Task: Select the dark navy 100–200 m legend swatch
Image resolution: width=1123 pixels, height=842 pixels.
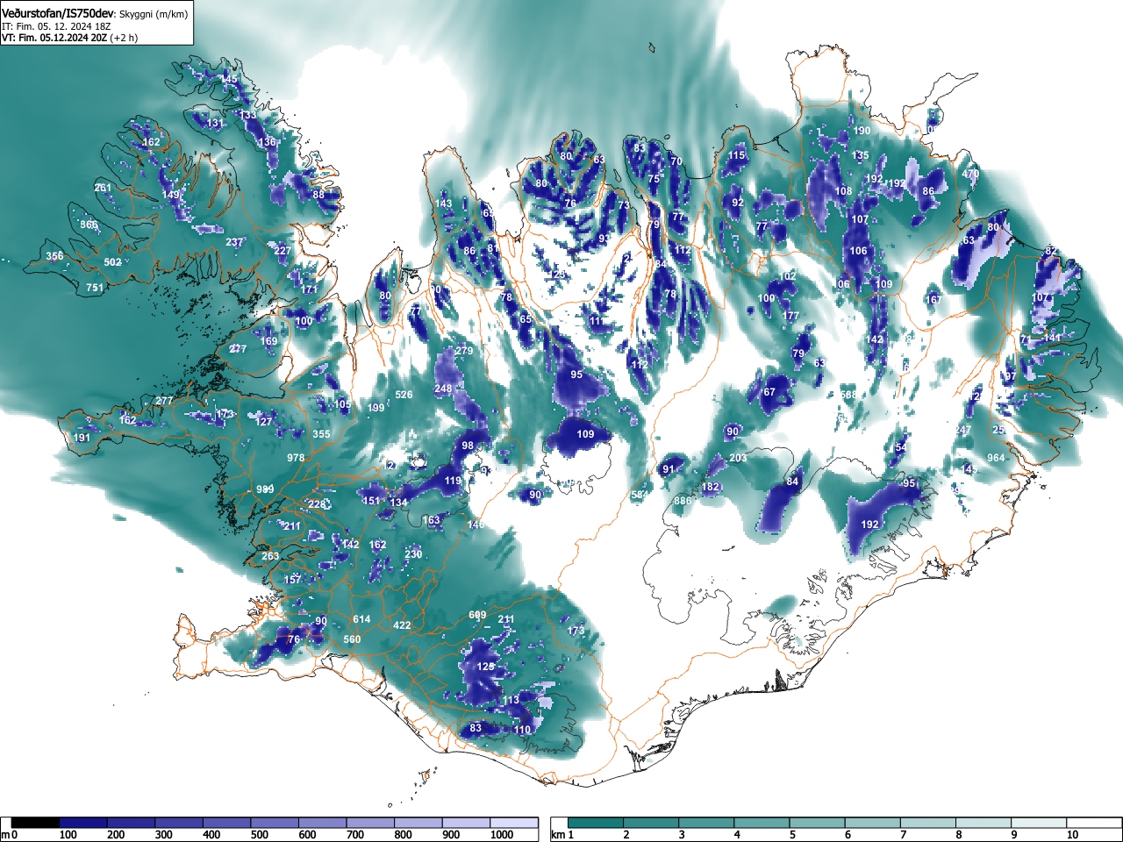Action: 83,823
